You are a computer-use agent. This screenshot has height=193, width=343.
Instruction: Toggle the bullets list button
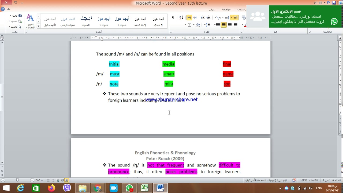pos(236,17)
